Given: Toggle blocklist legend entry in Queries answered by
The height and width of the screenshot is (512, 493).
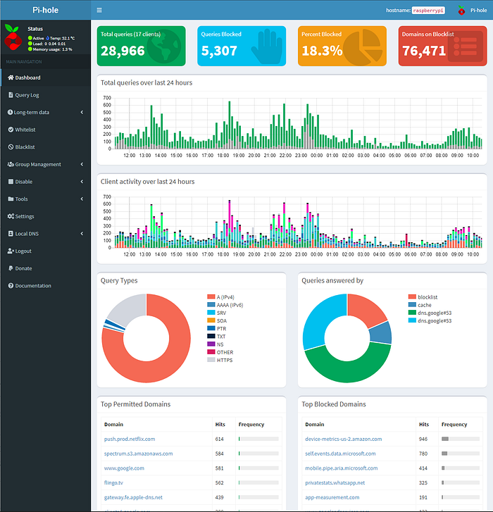Looking at the screenshot, I should tap(423, 296).
